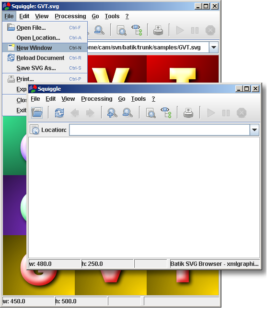Click Play animation button in front Squiggle window
This screenshot has width=278, height=335.
pyautogui.click(x=211, y=113)
